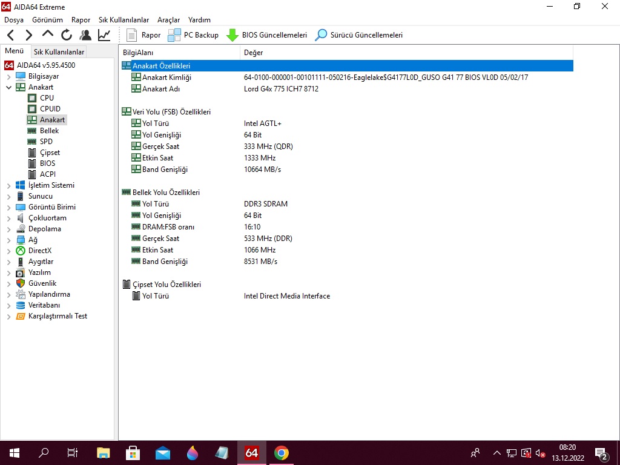Viewport: 620px width, 465px height.
Task: Click the value 10664 MB/s
Action: tap(263, 170)
